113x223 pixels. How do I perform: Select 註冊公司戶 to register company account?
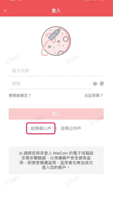tap(71, 128)
